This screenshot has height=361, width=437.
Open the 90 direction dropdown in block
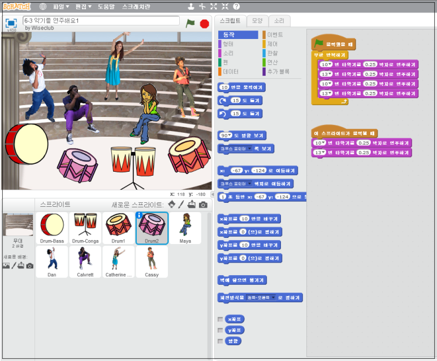tap(230, 136)
